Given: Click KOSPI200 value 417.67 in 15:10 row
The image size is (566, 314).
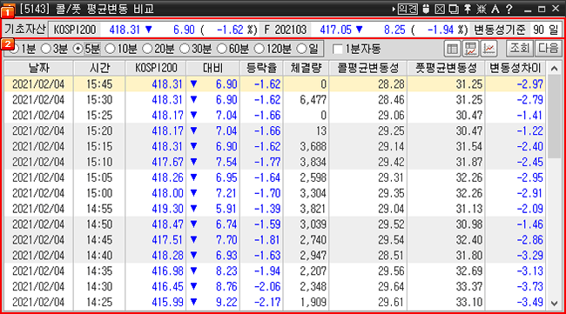Looking at the screenshot, I should click(167, 163).
